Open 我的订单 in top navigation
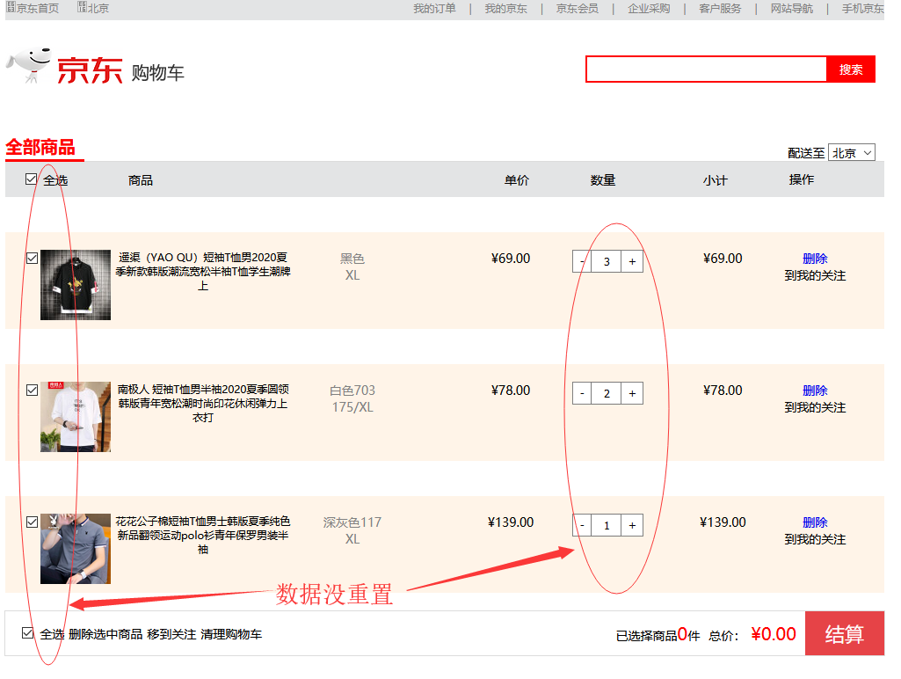 click(x=434, y=9)
